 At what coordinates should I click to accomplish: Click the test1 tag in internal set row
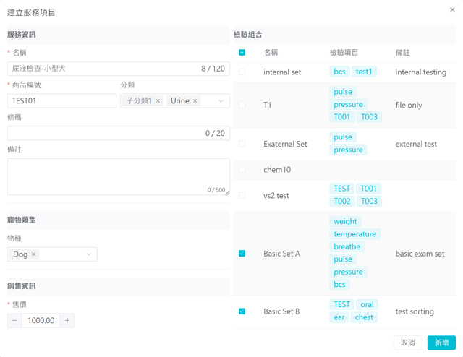click(364, 72)
